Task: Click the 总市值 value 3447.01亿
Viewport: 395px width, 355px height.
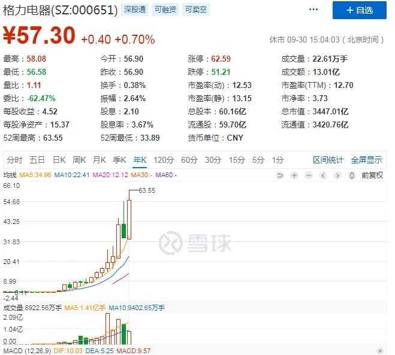Action: (x=330, y=111)
